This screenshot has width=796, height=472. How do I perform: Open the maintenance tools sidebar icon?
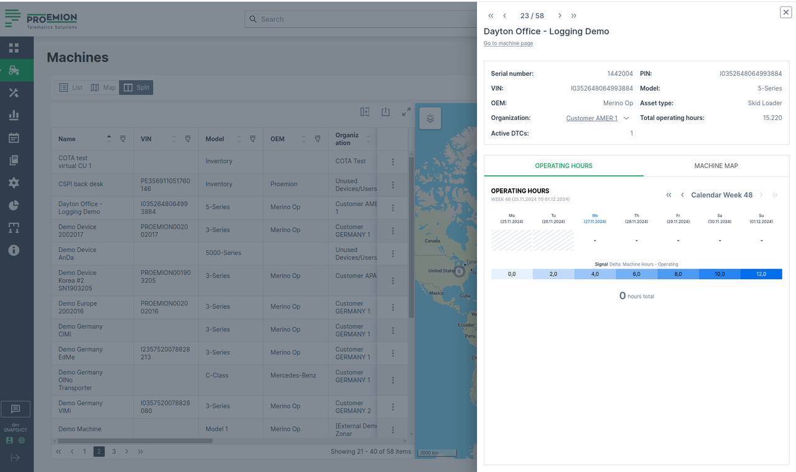tap(14, 93)
